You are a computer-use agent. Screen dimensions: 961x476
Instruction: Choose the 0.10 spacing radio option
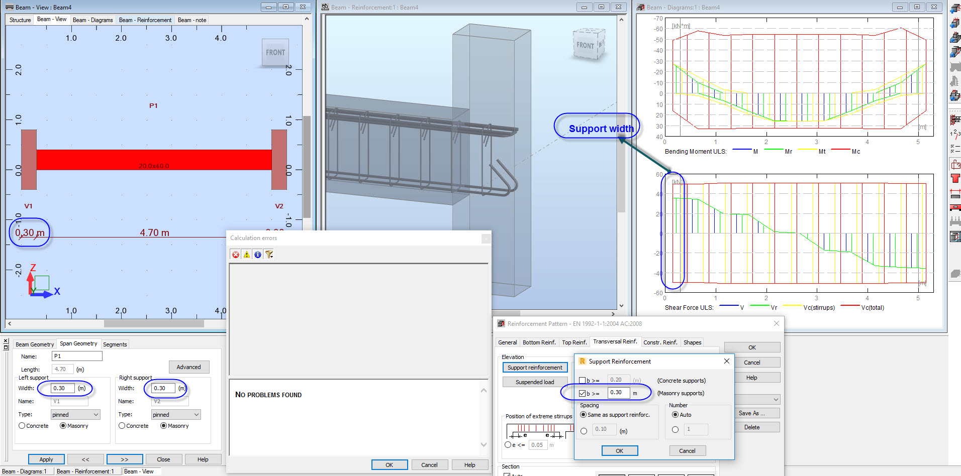[x=584, y=430]
